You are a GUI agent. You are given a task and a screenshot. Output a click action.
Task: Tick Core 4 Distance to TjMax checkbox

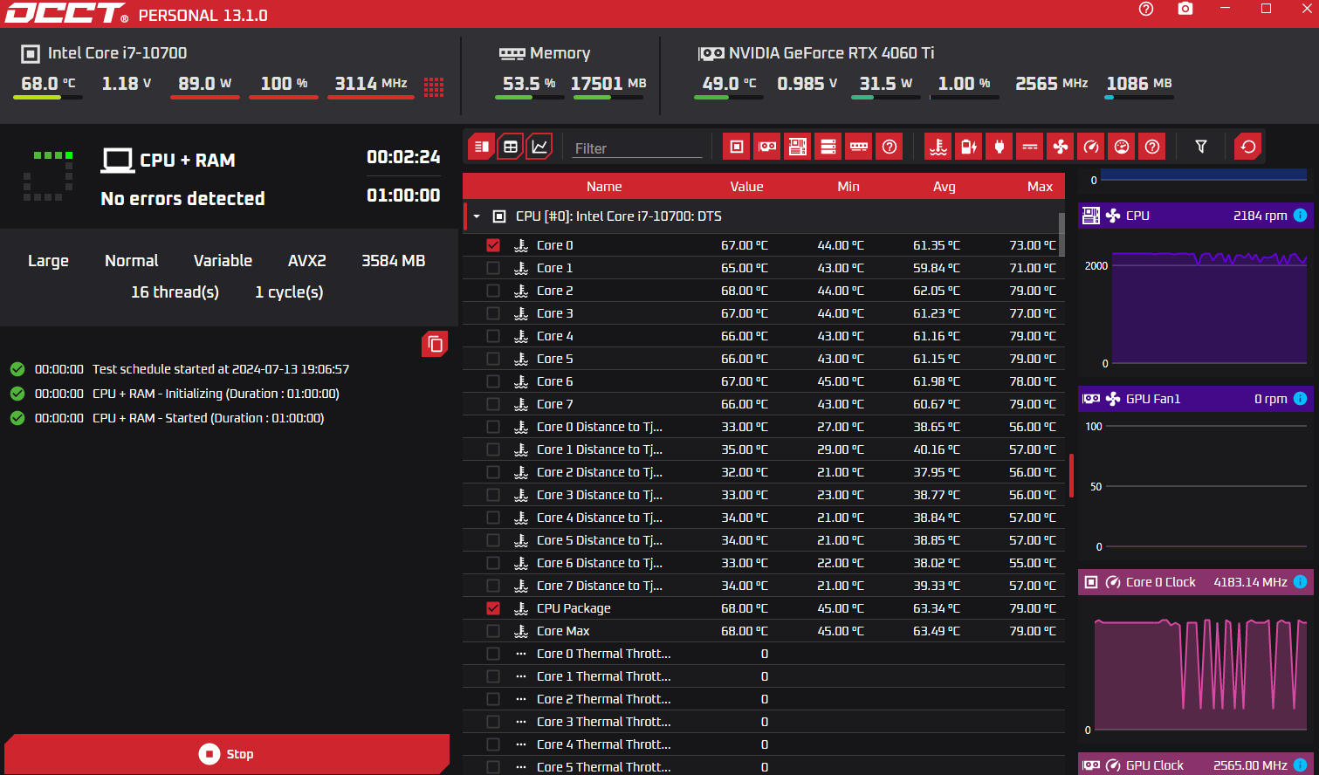tap(493, 518)
